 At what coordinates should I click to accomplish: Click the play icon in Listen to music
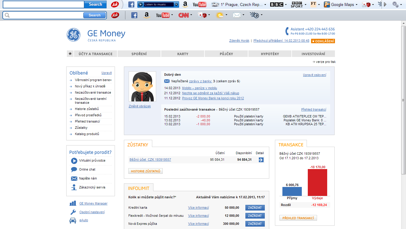click(x=141, y=4)
